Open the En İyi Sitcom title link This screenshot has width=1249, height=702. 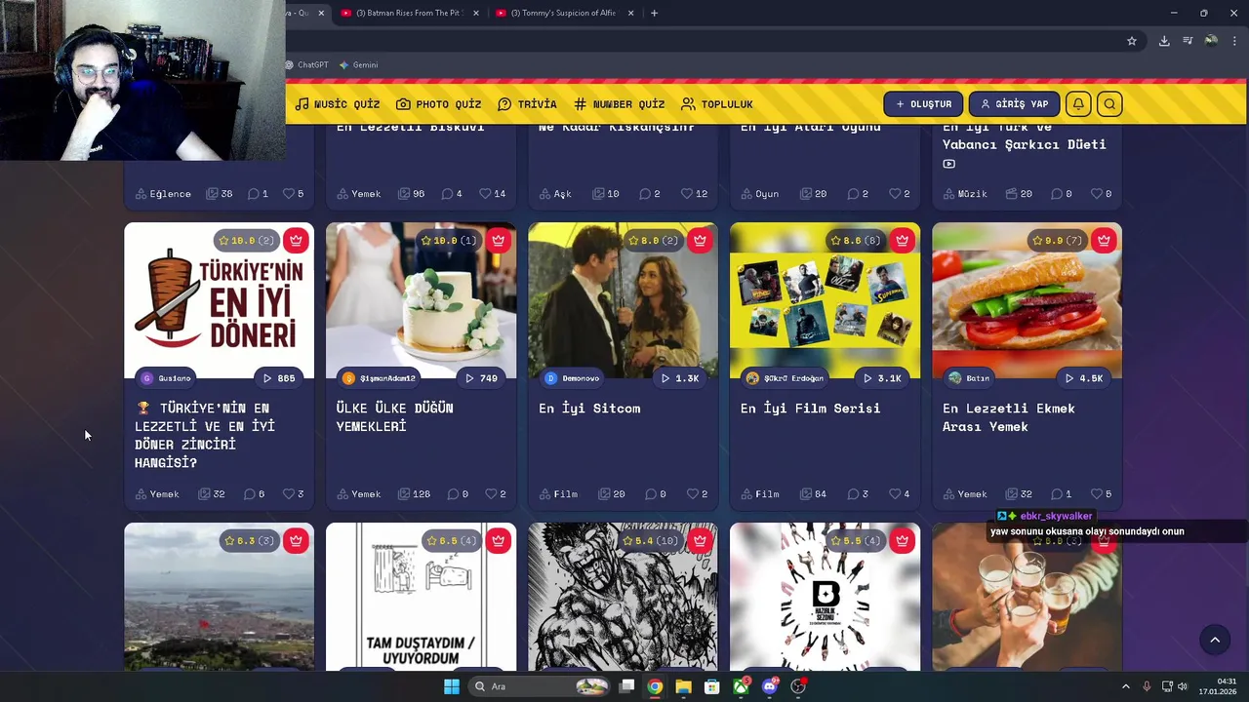(x=589, y=409)
